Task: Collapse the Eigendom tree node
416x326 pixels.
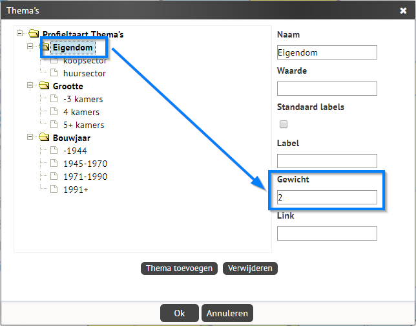Action: 30,46
